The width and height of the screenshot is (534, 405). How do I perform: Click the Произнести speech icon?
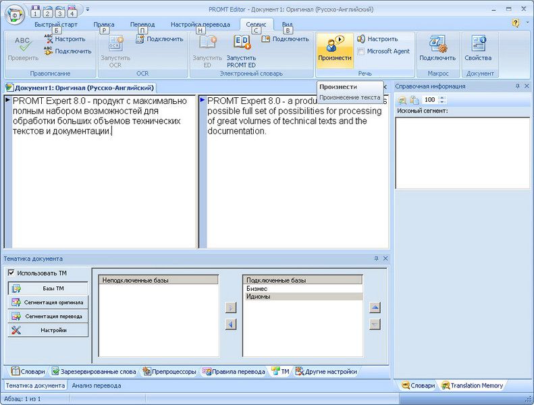[x=334, y=48]
